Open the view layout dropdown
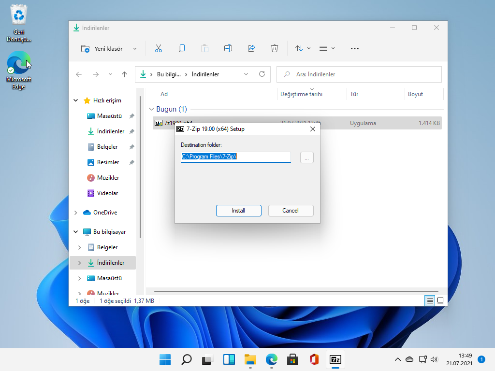 coord(326,48)
